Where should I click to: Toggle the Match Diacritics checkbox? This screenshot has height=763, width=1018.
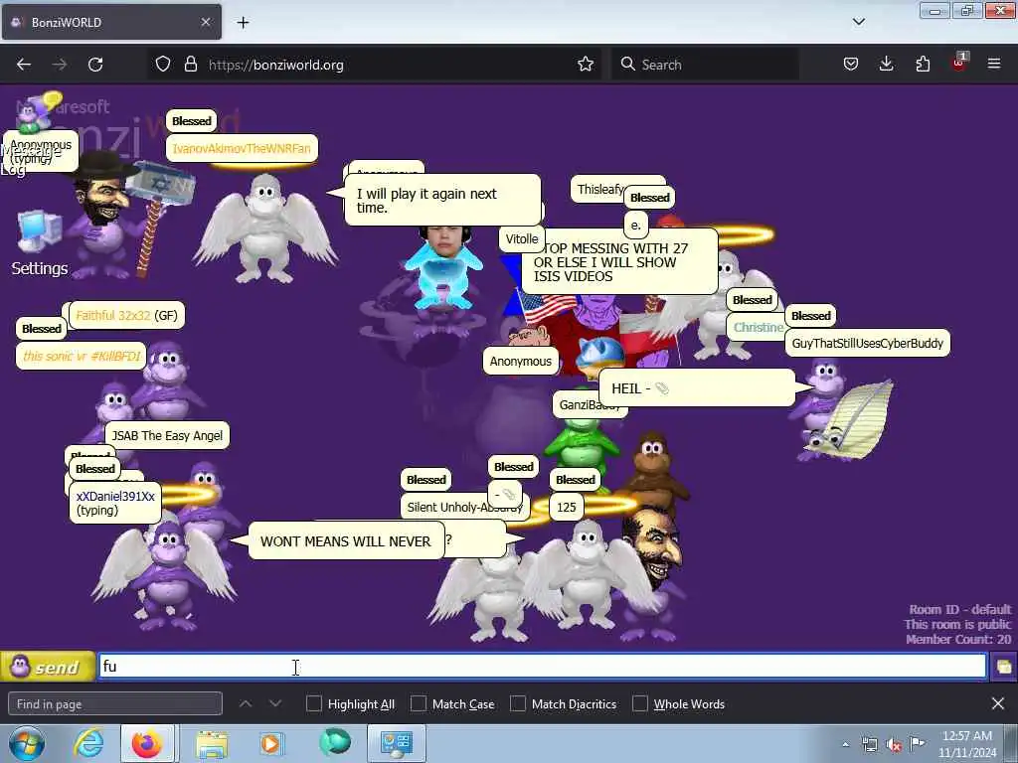(517, 704)
